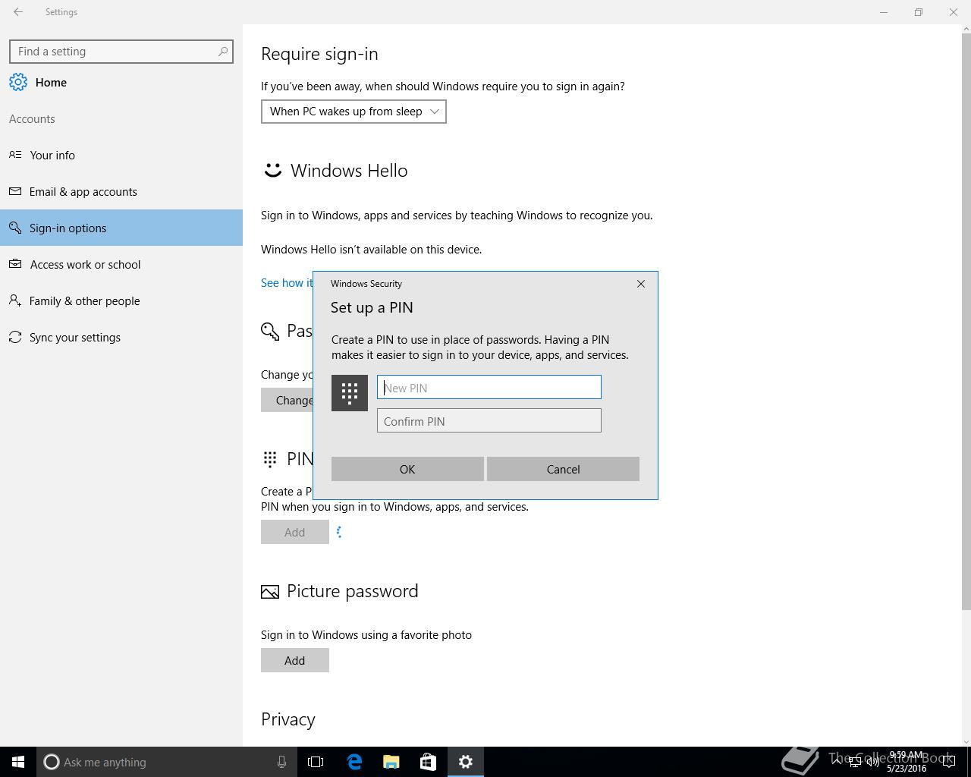971x777 pixels.
Task: Click the Family & other people icon
Action: point(15,300)
